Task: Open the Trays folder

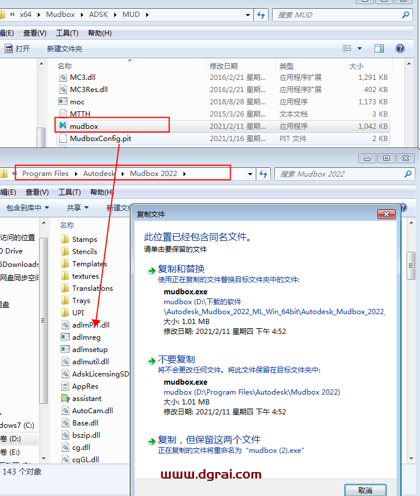Action: coord(81,301)
